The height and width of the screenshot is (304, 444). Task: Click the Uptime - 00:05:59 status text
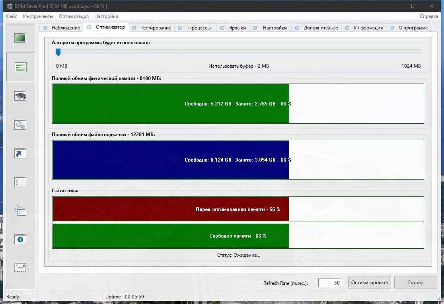(x=125, y=296)
